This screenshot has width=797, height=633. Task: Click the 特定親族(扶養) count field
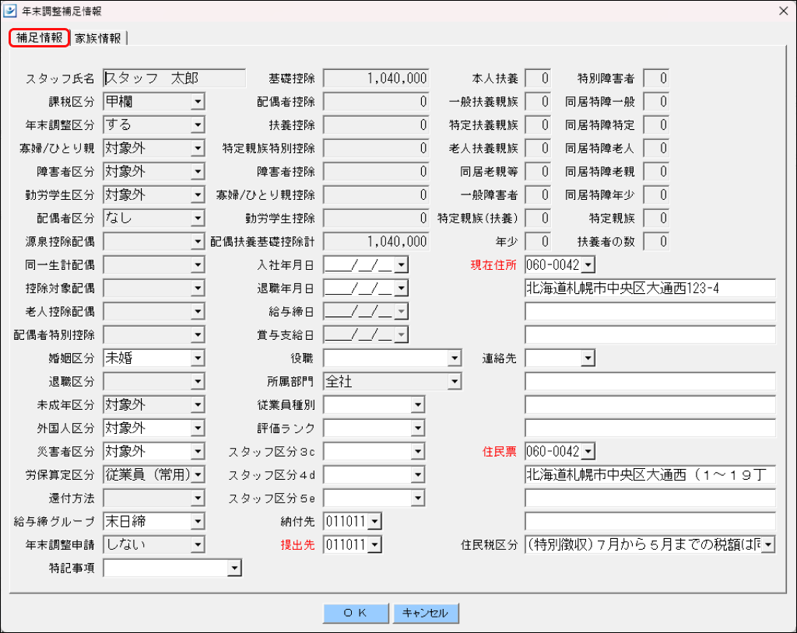click(x=538, y=219)
